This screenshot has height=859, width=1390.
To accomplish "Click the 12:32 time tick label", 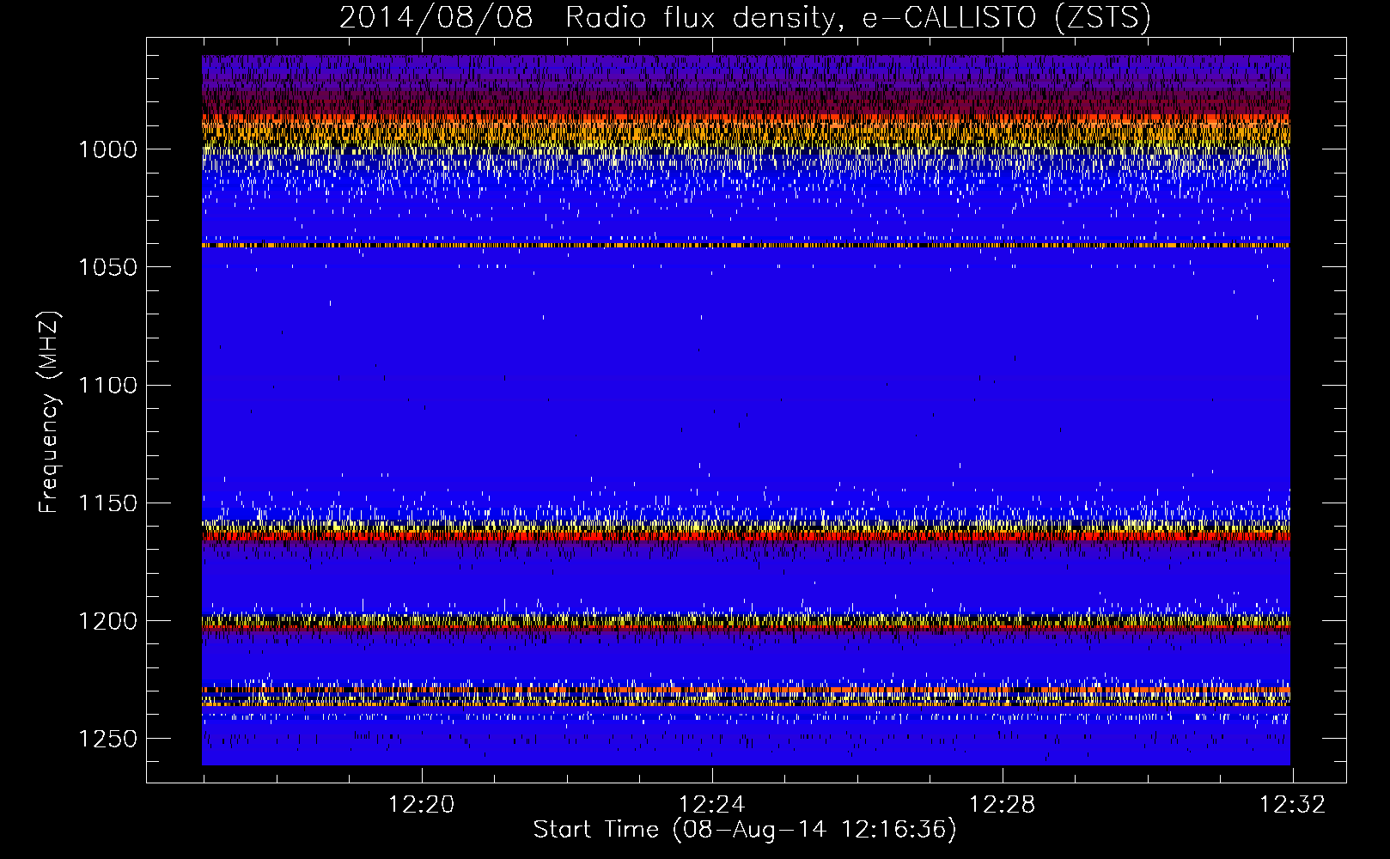I will (x=1292, y=805).
